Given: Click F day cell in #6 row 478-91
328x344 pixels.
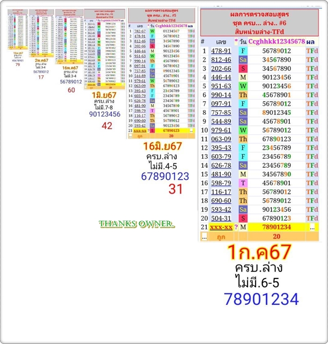Looking at the screenshot, I should (243, 51).
